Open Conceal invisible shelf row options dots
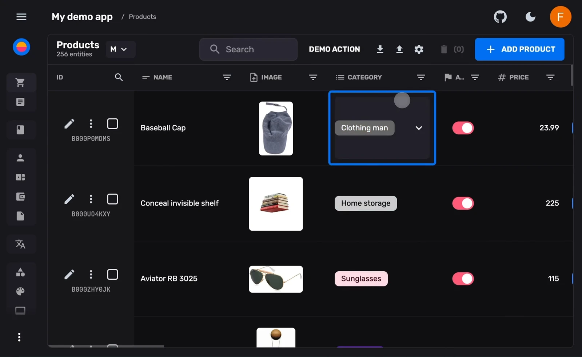582x357 pixels. pyautogui.click(x=91, y=199)
